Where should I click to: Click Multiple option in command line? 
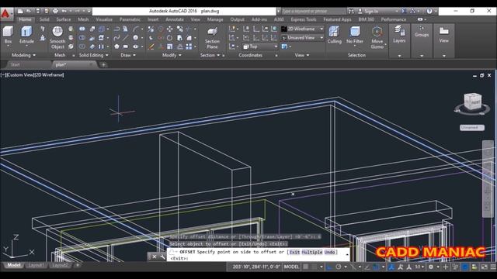coord(311,252)
